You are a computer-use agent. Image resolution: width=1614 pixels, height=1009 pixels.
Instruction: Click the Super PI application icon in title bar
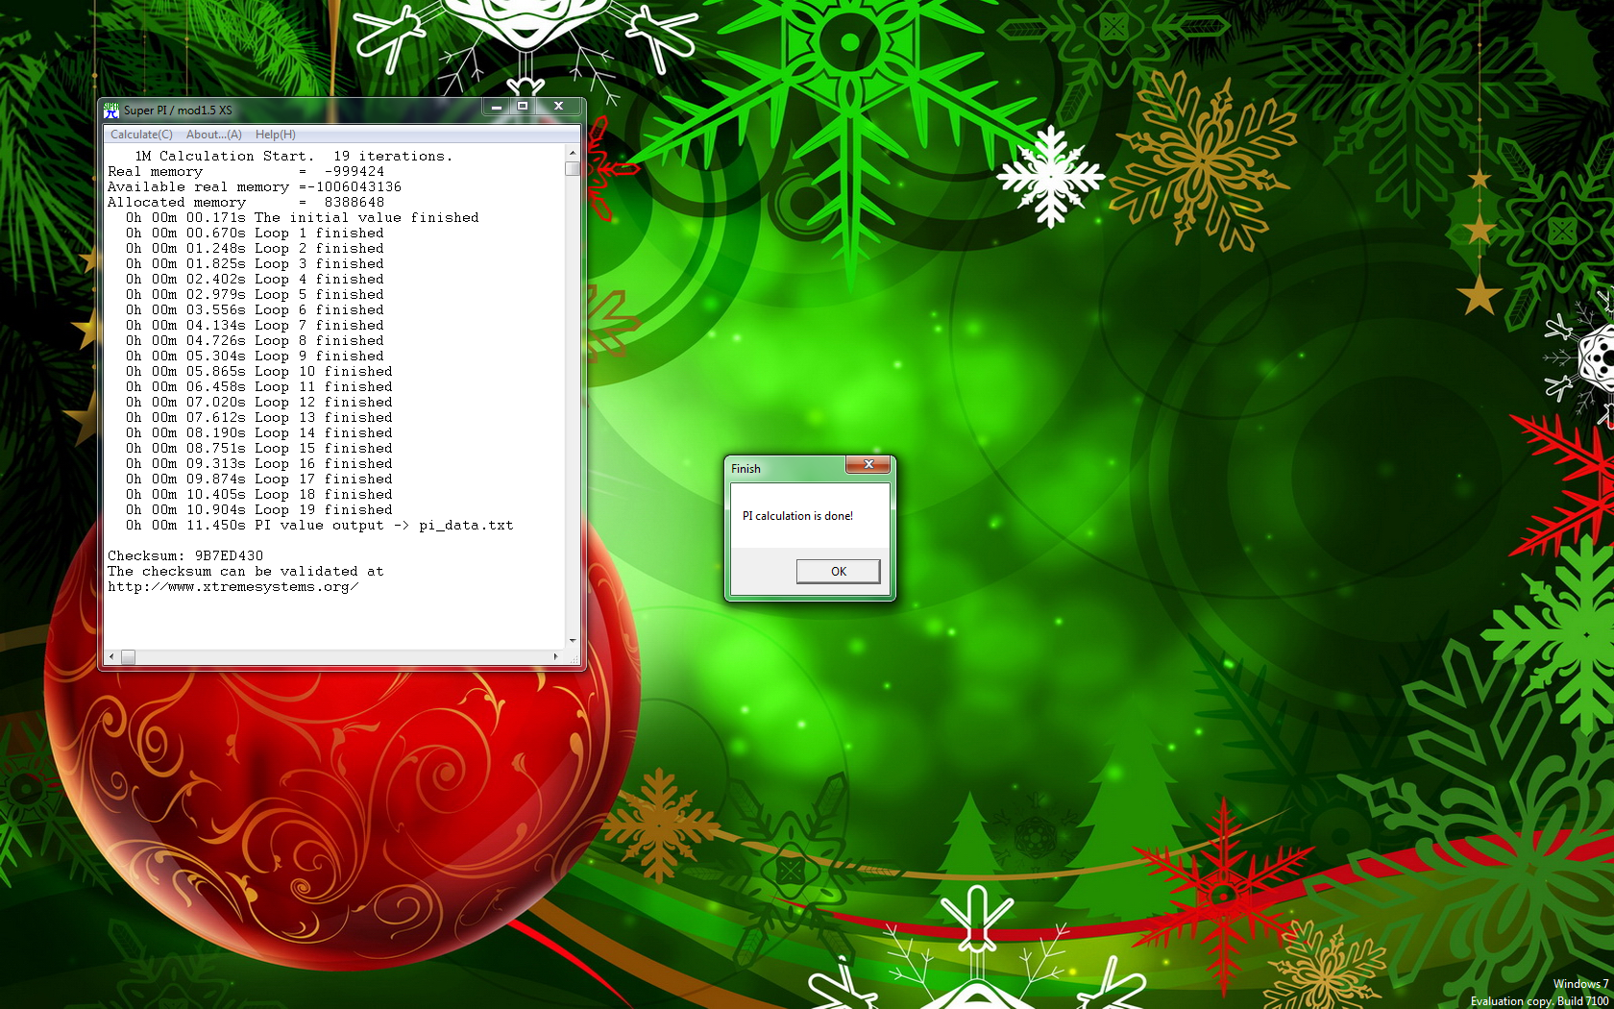111,111
